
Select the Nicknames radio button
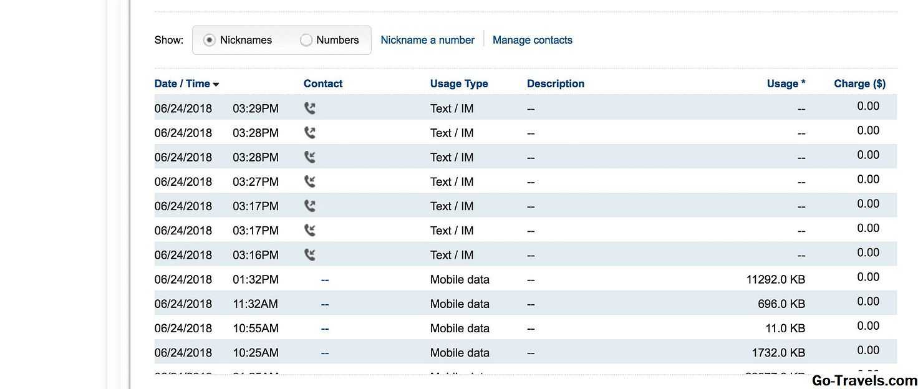click(210, 40)
